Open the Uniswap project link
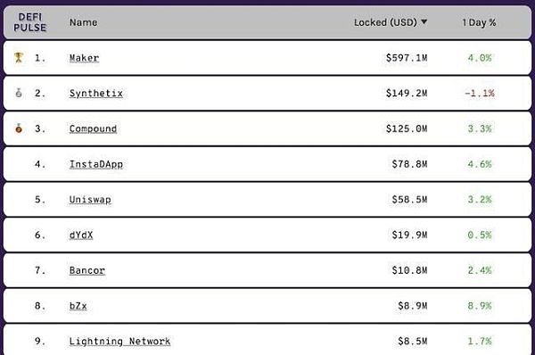Viewport: 535px width, 355px height. [90, 200]
